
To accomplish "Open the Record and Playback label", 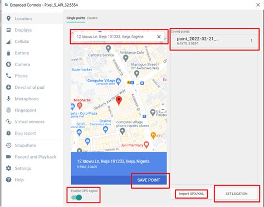I will point(36,157).
